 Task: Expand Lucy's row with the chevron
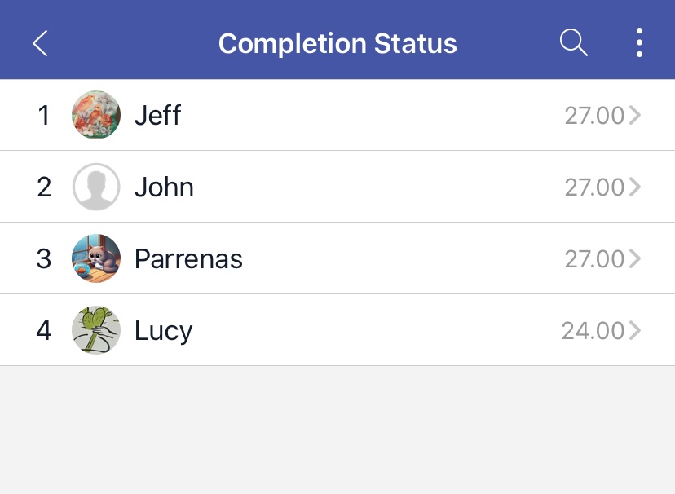point(635,331)
